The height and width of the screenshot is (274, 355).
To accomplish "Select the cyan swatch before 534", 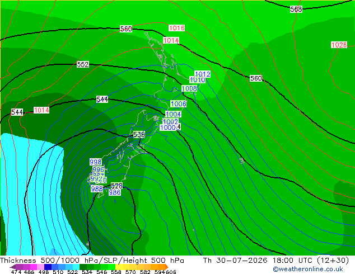I will [x=76, y=267].
